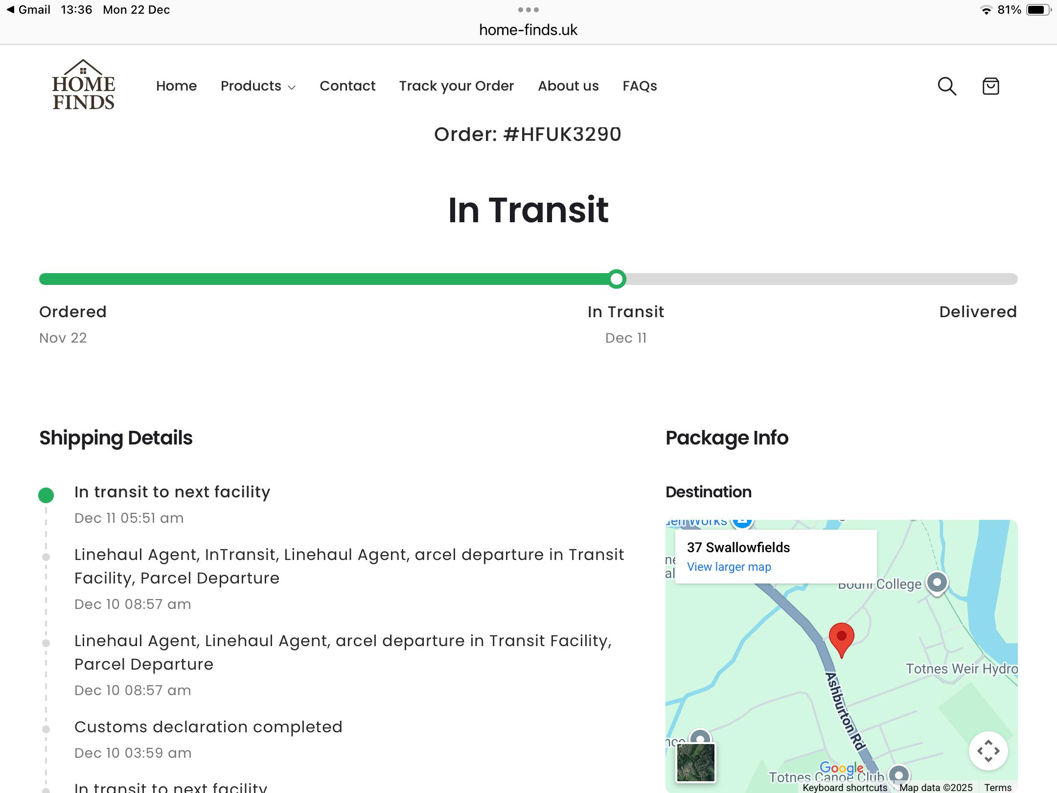Open the shopping bag cart icon
Screen dimensions: 1057x793
click(990, 86)
